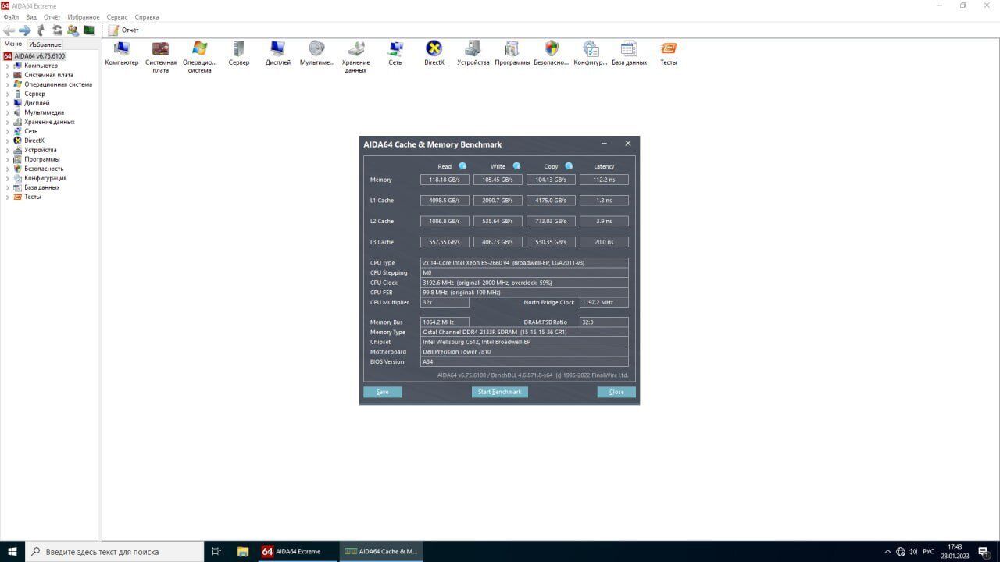Click the Save button in benchmark dialog
The width and height of the screenshot is (1000, 562).
point(382,392)
